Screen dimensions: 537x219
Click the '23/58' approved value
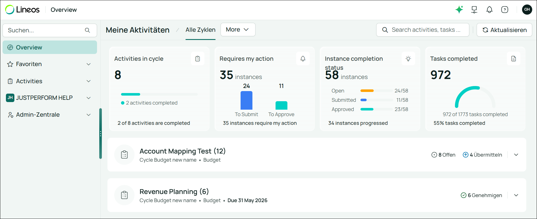click(401, 109)
